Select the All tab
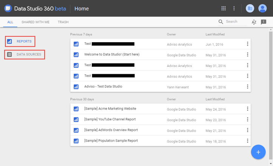 10,22
